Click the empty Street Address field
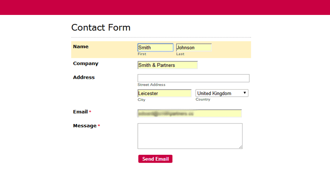 pyautogui.click(x=194, y=78)
